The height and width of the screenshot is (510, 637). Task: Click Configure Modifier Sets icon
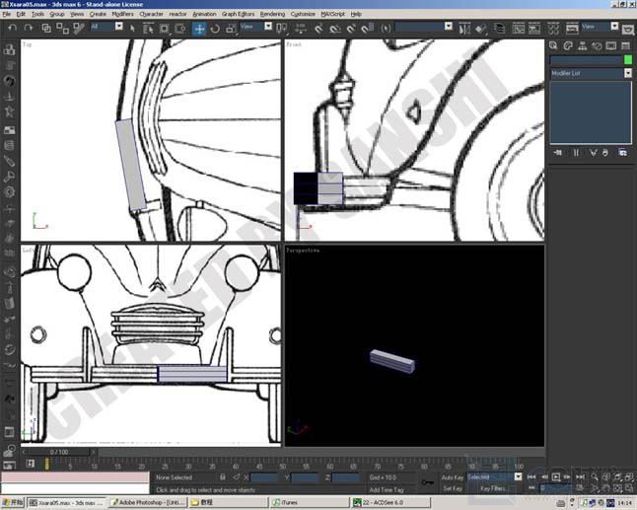point(622,153)
